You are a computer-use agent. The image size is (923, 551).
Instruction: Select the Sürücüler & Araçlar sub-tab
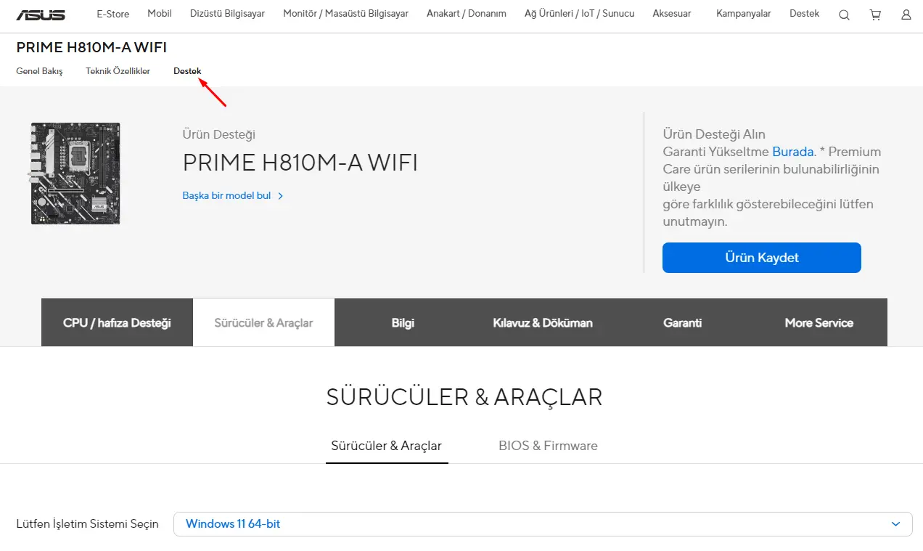pos(387,446)
